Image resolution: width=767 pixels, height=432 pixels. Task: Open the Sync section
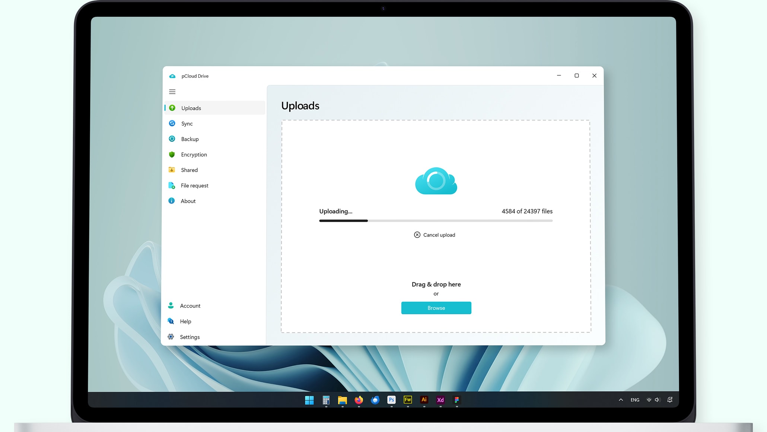[x=187, y=124]
